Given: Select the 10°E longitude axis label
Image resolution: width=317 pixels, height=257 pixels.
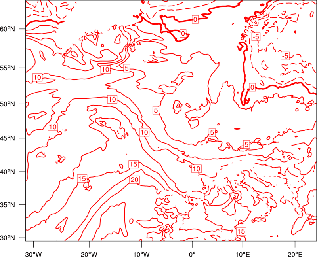Looking at the screenshot, I should click(x=243, y=254).
